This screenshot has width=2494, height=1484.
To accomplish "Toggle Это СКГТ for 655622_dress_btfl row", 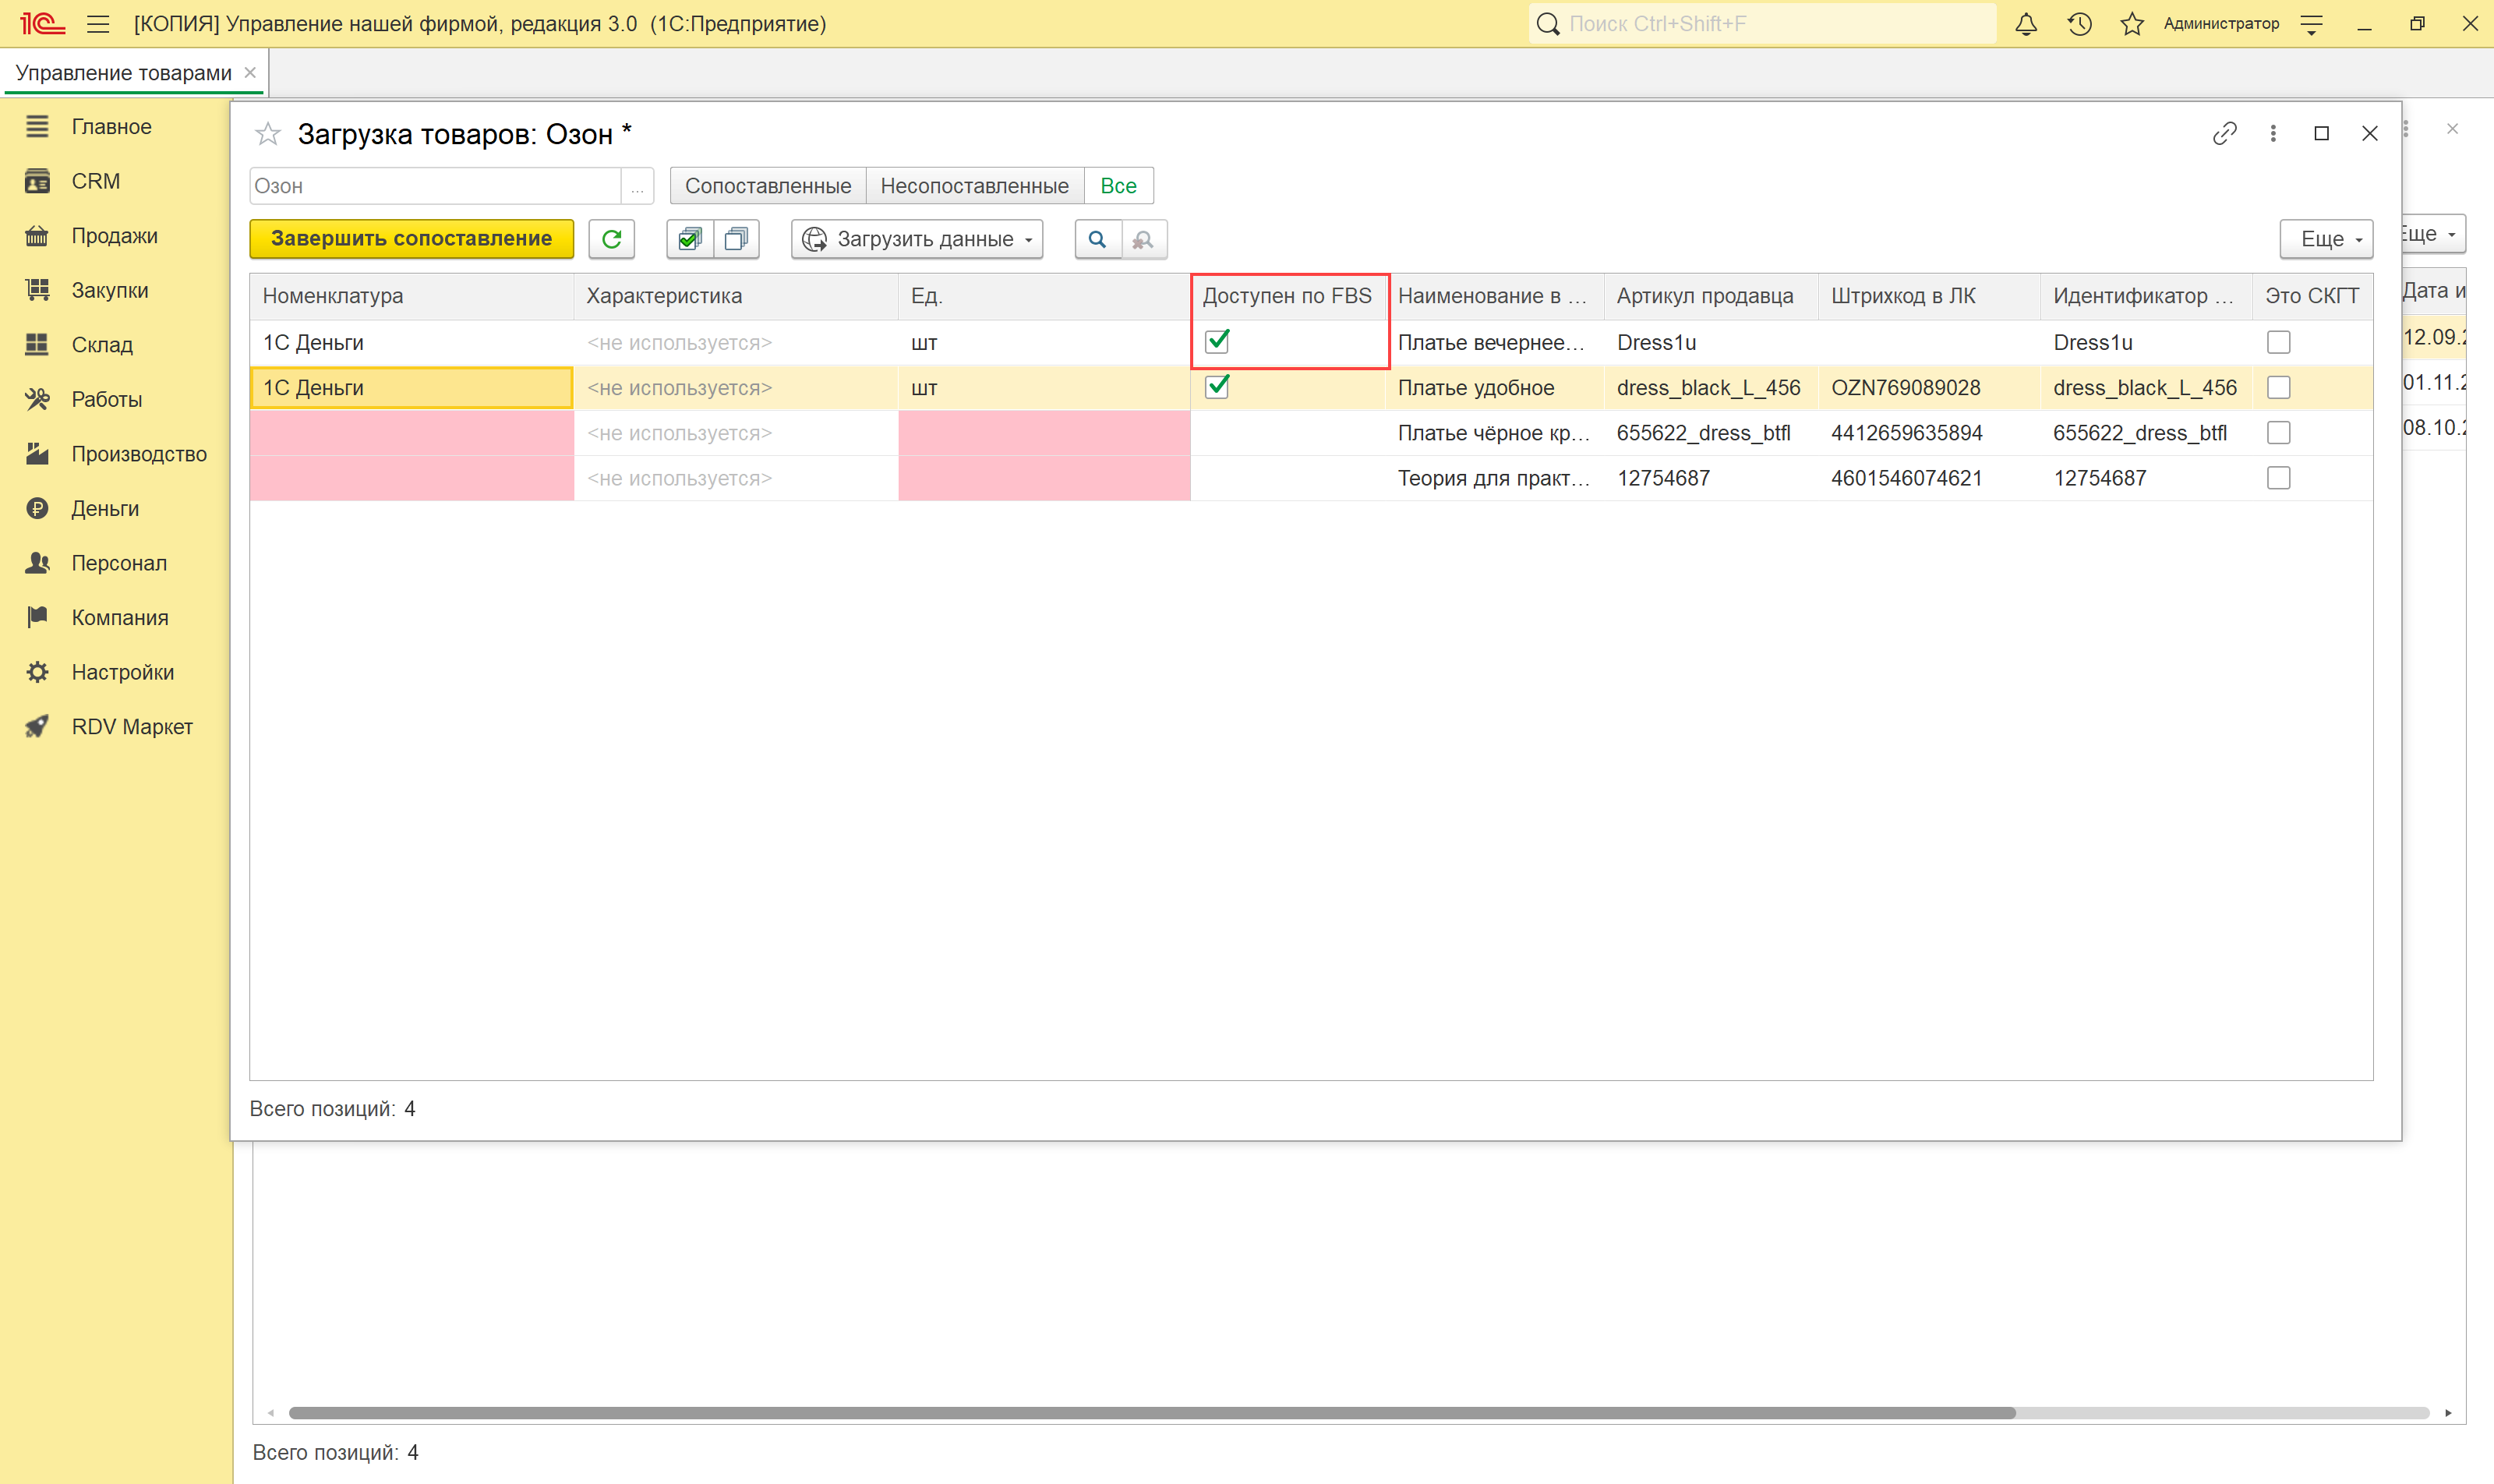I will 2278,433.
